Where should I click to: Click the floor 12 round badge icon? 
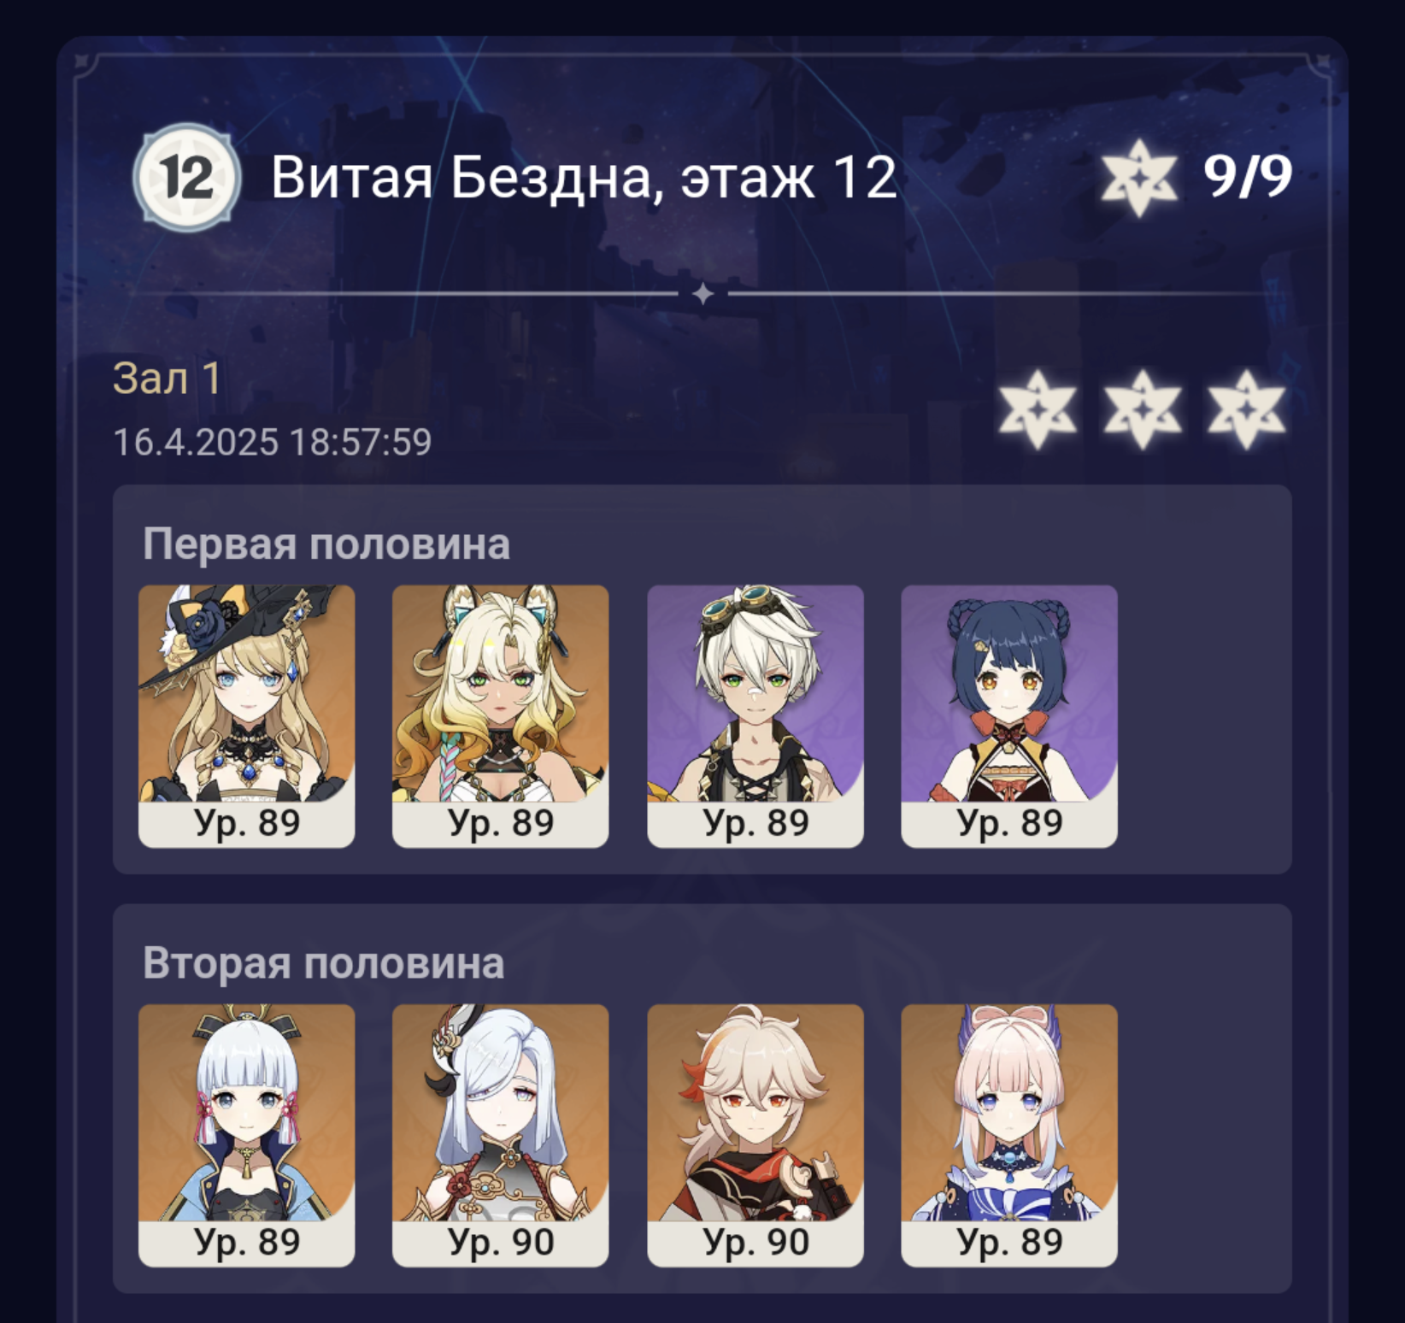pos(187,178)
